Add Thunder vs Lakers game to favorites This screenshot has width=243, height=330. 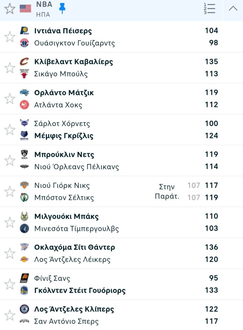tap(10, 253)
